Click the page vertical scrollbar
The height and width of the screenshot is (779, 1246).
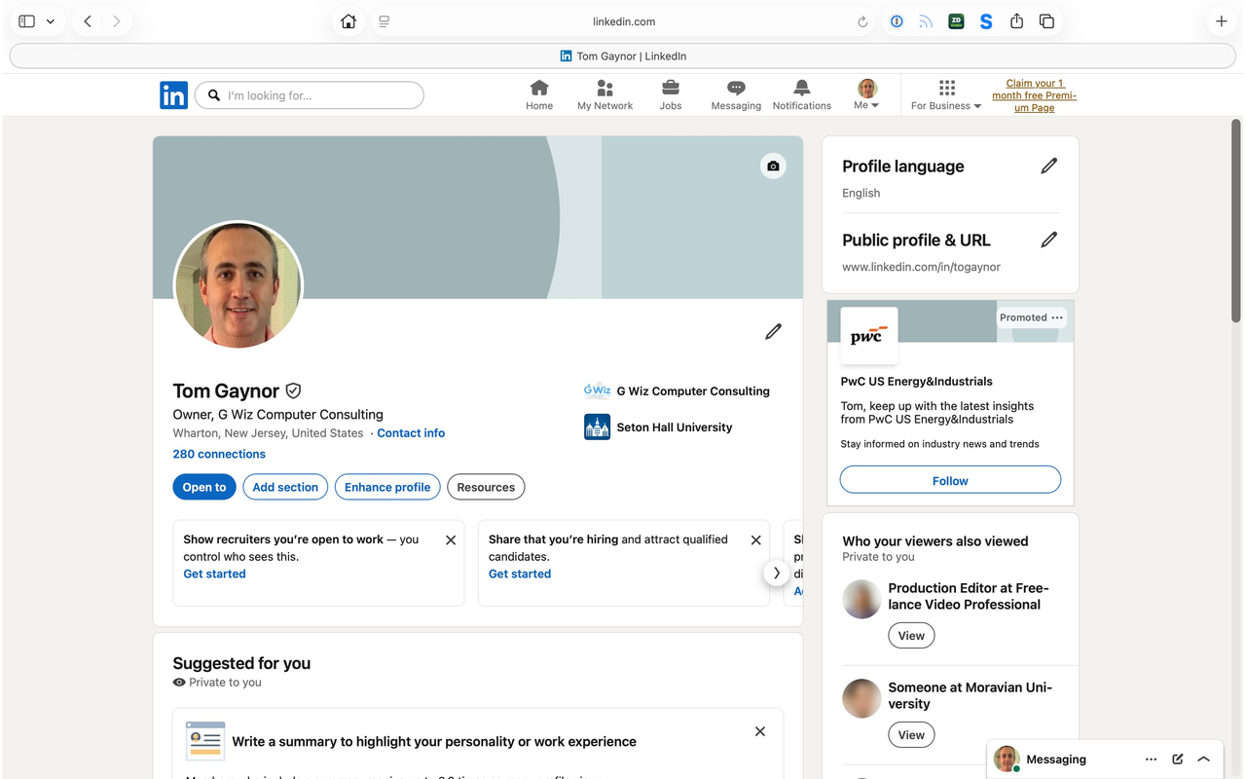pos(1236,221)
